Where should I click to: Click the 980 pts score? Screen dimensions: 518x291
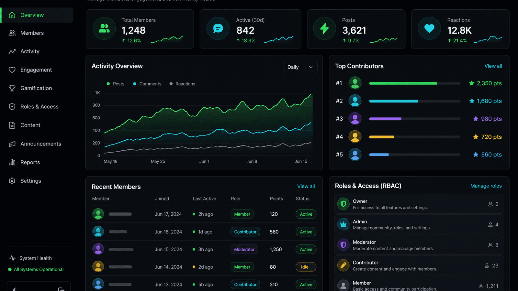pos(491,119)
